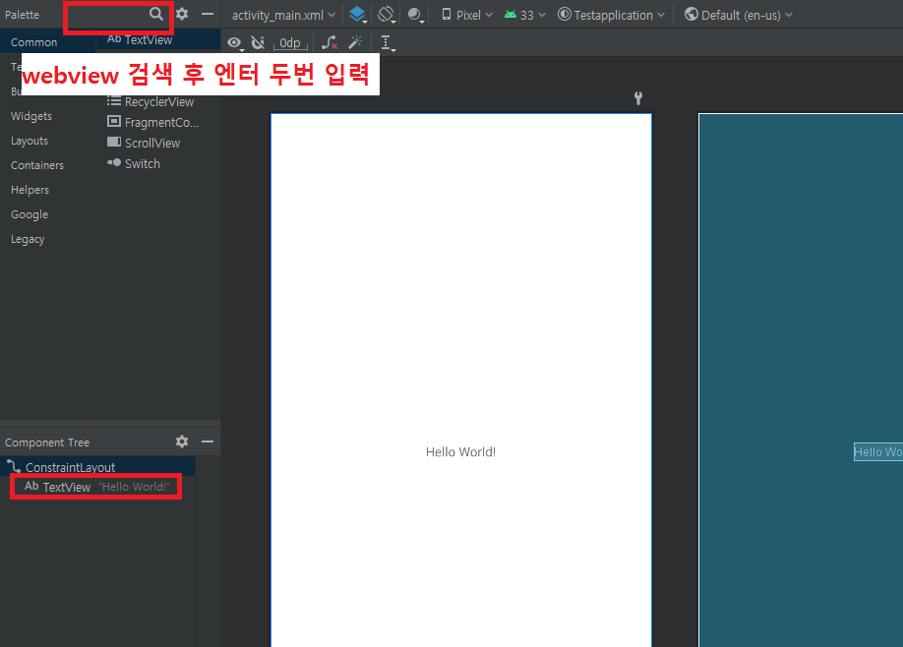Open Select Design Surface layers menu

point(358,15)
